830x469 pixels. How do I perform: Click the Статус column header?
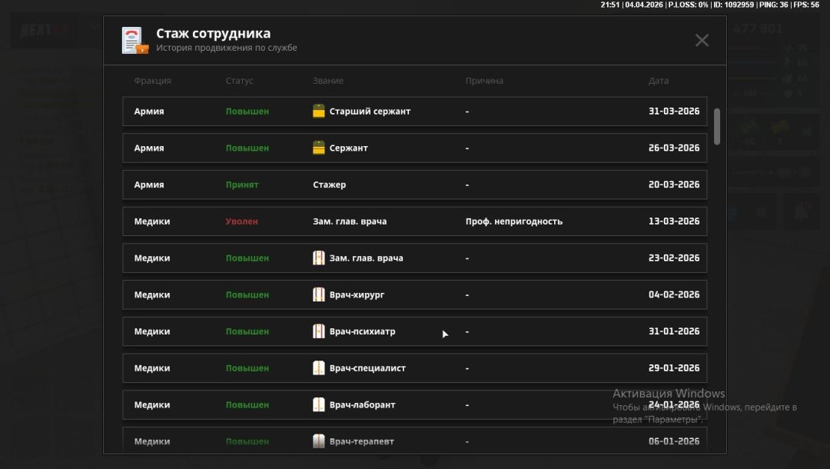(239, 81)
